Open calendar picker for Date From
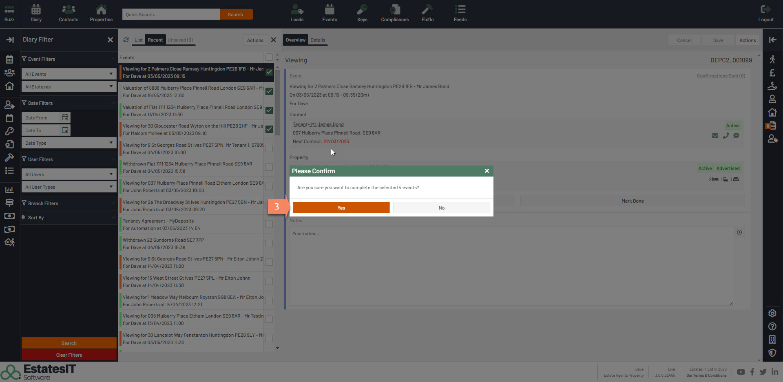The width and height of the screenshot is (783, 382). click(x=65, y=117)
